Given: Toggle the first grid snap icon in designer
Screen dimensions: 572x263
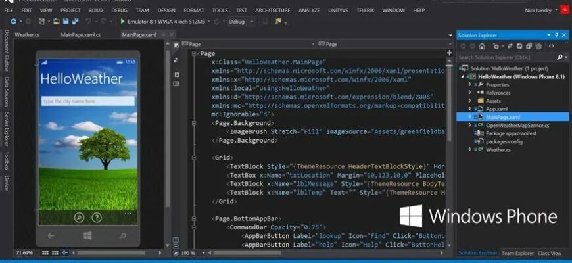Looking at the screenshot, I should tap(45, 252).
